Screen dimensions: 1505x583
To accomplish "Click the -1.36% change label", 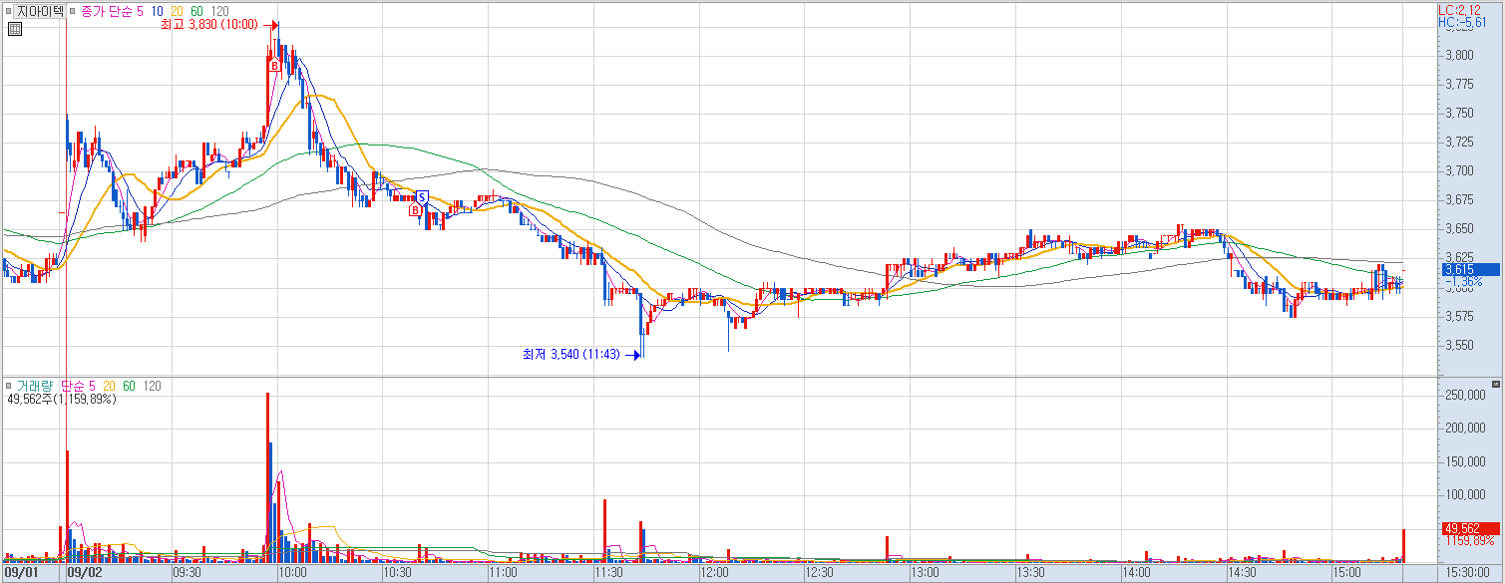I will click(1462, 282).
